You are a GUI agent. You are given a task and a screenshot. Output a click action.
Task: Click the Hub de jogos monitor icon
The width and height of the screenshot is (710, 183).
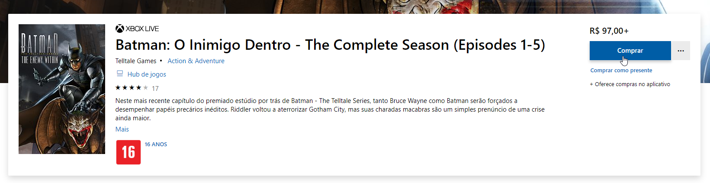[120, 74]
